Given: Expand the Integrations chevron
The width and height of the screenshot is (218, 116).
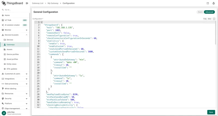Looking at the screenshot, I should 26,79.
